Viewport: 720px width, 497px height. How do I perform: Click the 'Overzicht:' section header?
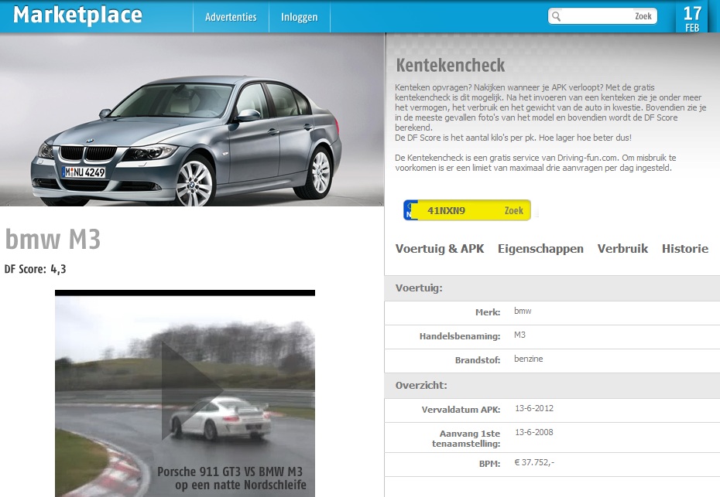coord(421,385)
